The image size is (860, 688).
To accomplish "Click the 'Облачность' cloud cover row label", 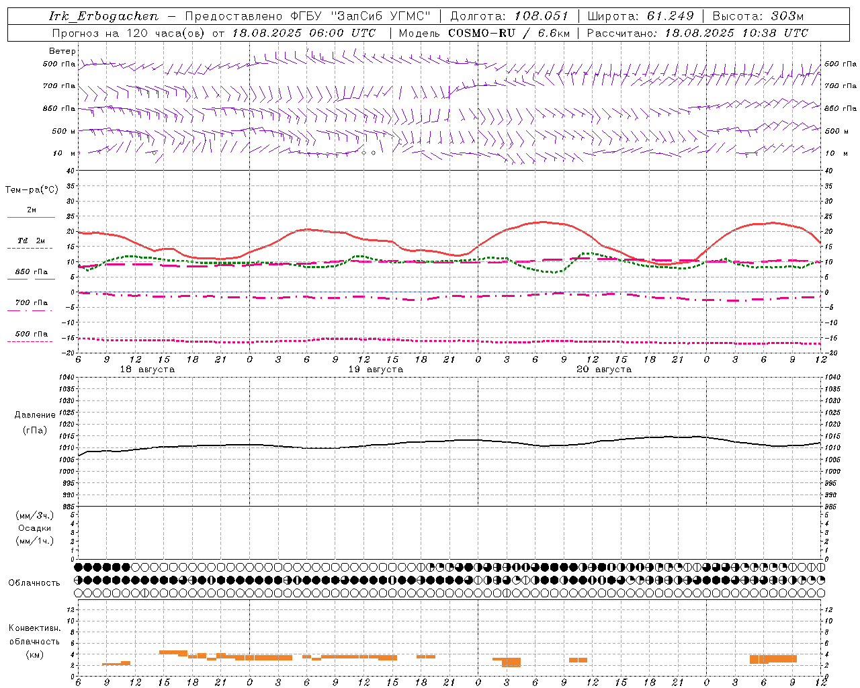I will [x=34, y=583].
